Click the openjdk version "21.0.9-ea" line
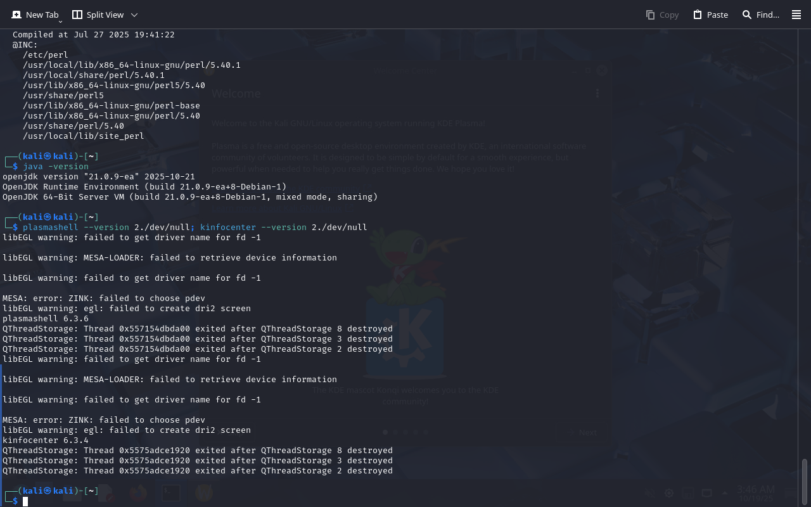 pos(99,177)
